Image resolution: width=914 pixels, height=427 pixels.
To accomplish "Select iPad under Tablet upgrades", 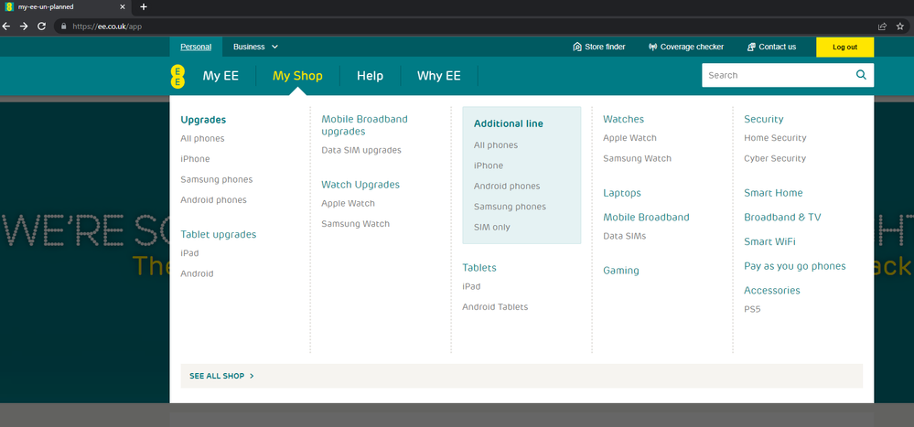I will coord(189,253).
